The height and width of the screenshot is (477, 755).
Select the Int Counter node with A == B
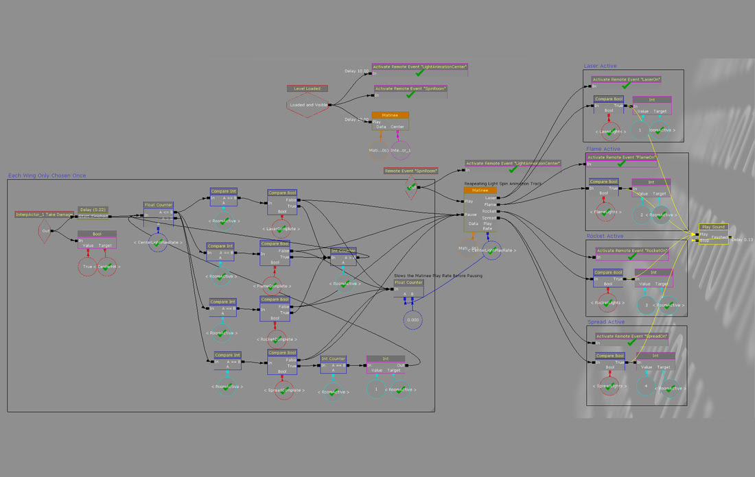(333, 365)
